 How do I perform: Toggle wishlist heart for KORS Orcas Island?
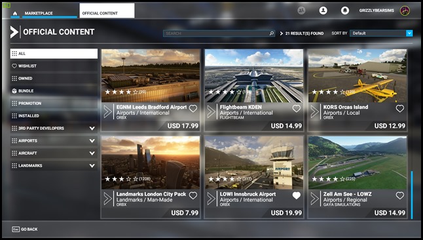click(400, 109)
